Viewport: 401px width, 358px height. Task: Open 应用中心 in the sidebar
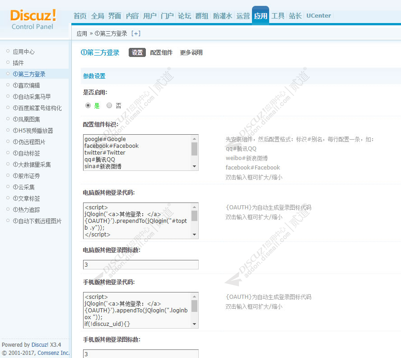tap(23, 52)
